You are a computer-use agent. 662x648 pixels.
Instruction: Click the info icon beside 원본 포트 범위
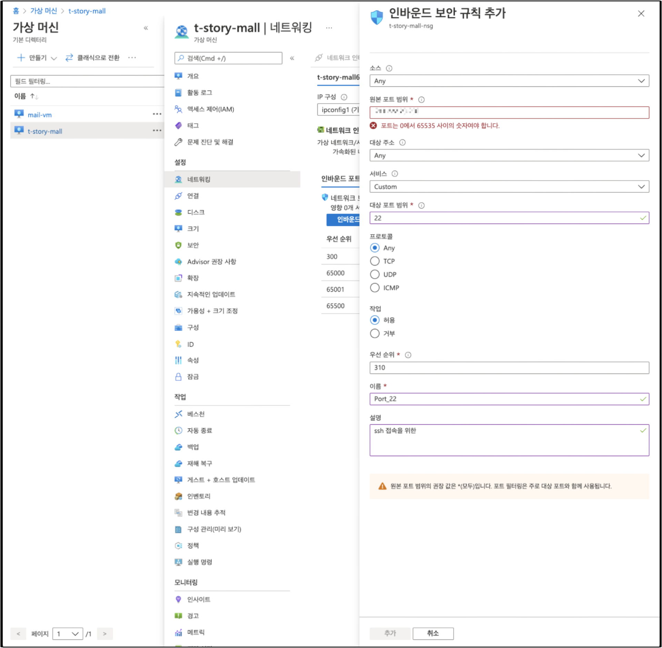[x=421, y=100]
